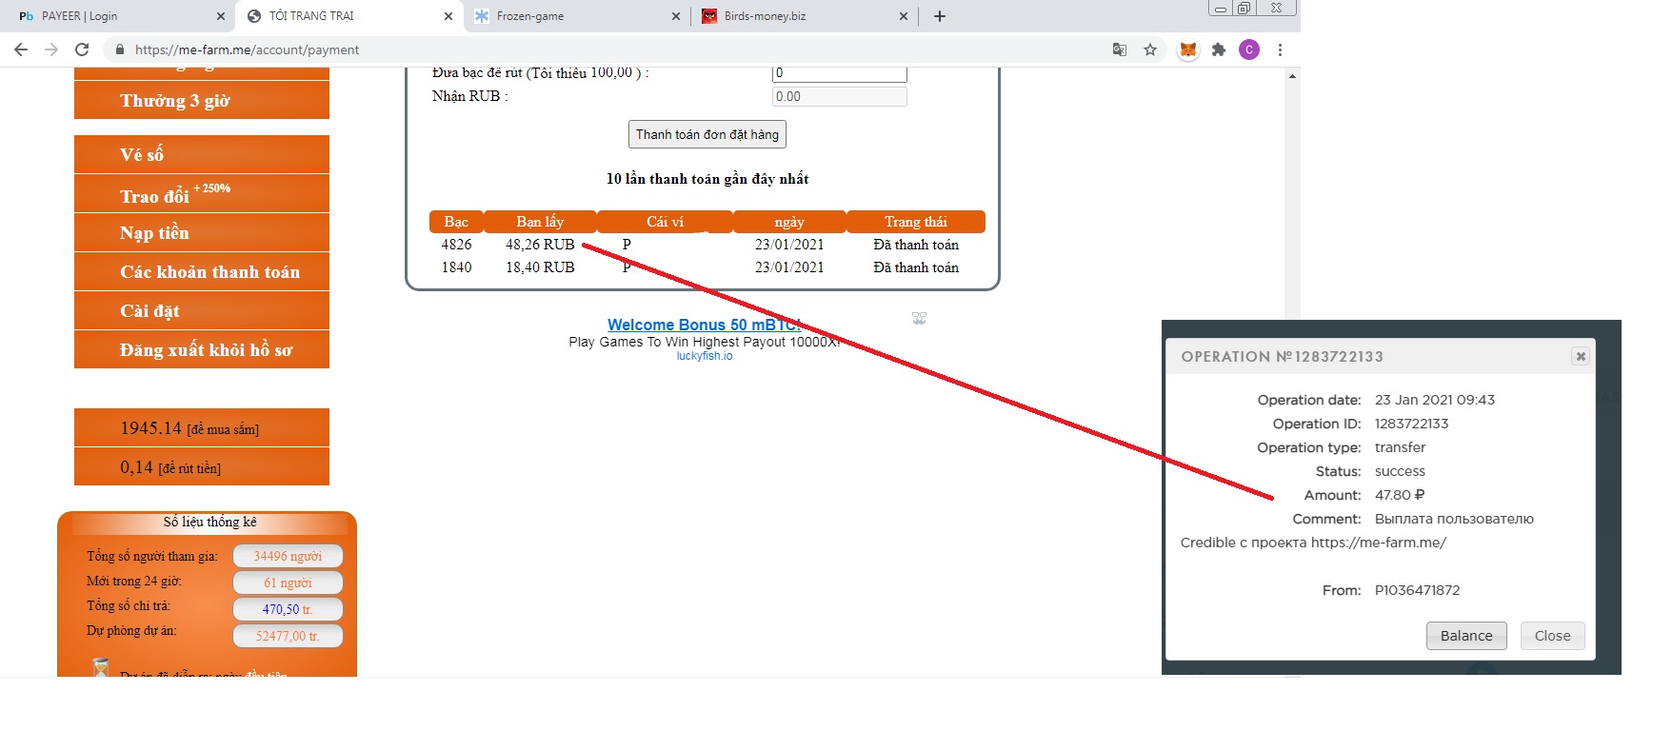This screenshot has width=1653, height=731.
Task: Close the PAYEER Login tab
Action: (221, 16)
